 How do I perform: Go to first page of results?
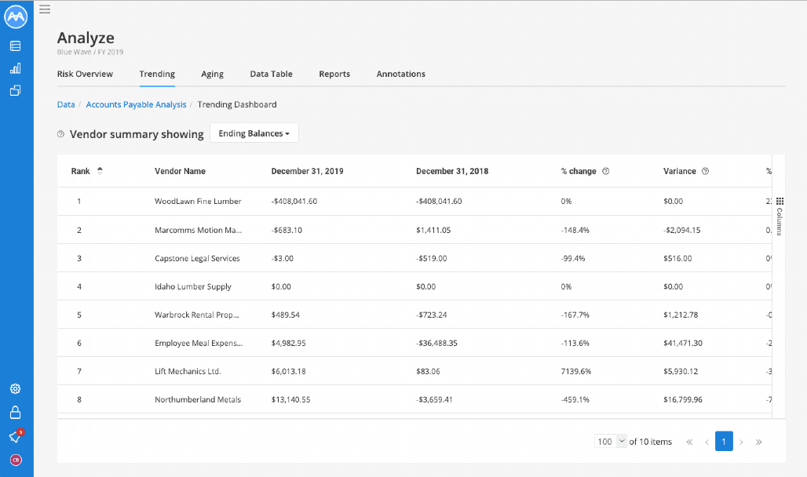pyautogui.click(x=690, y=442)
